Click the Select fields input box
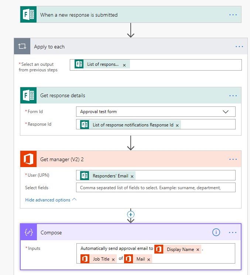 point(155,187)
